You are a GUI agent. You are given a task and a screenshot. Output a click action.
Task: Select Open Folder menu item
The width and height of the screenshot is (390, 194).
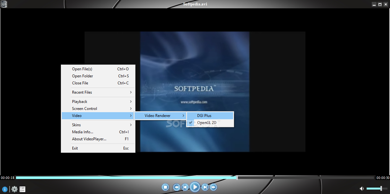pos(98,76)
